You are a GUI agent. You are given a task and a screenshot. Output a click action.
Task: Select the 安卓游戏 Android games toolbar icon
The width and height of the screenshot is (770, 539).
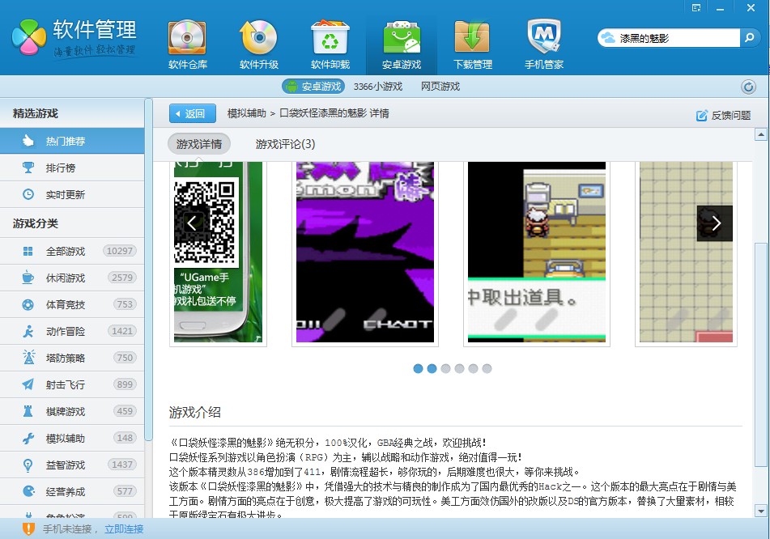402,45
